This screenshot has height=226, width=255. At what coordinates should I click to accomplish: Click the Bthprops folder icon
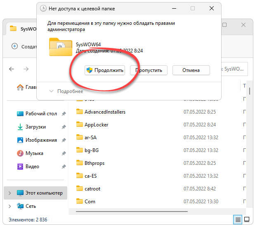pyautogui.click(x=80, y=163)
